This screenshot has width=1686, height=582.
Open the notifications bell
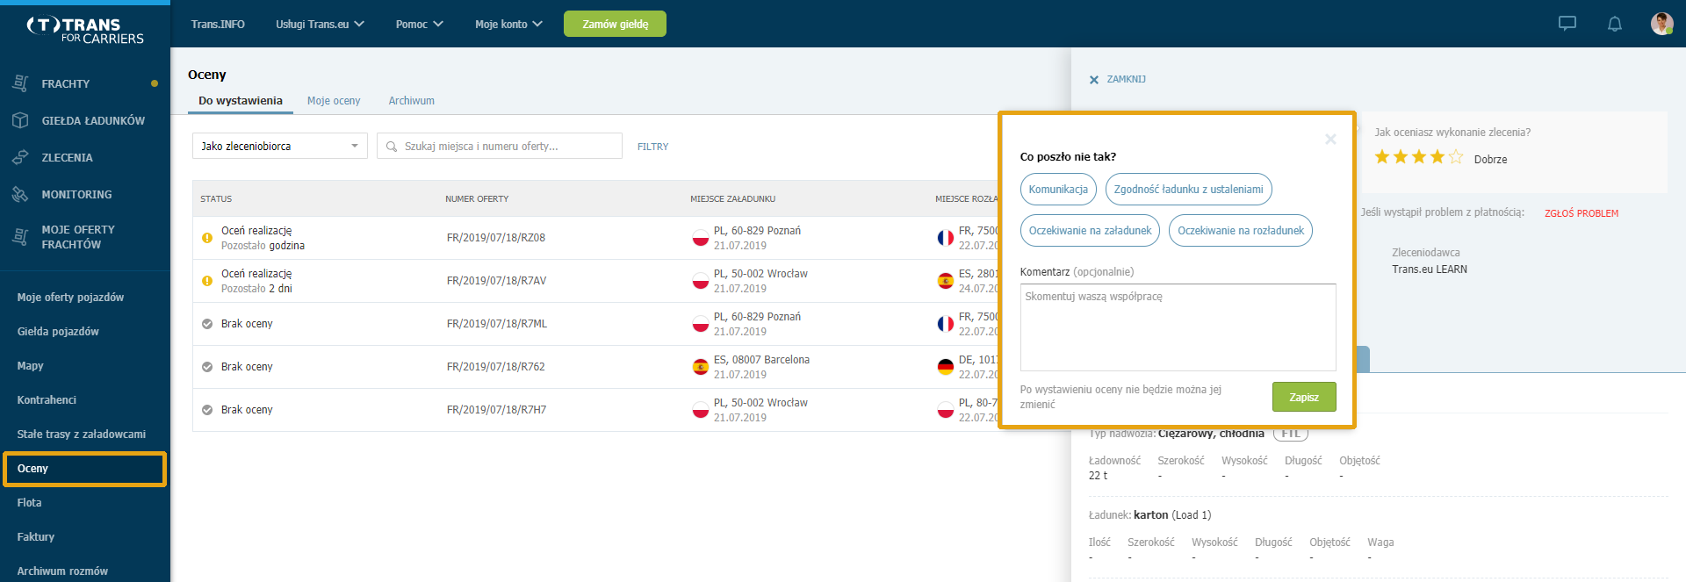coord(1615,24)
